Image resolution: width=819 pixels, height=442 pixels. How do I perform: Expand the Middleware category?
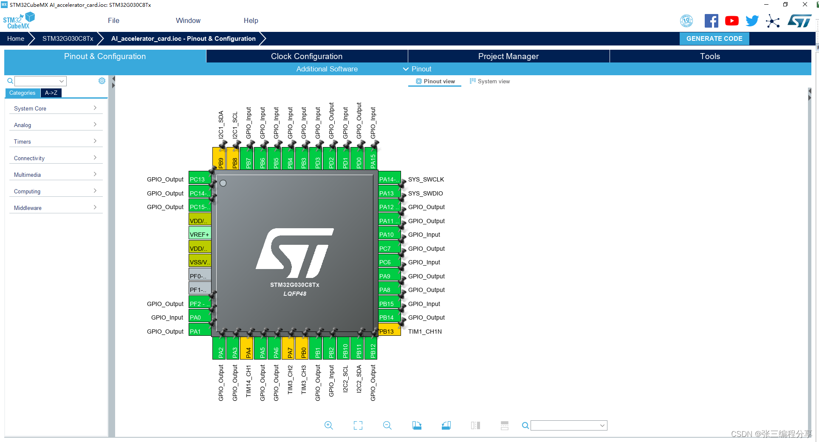point(56,208)
